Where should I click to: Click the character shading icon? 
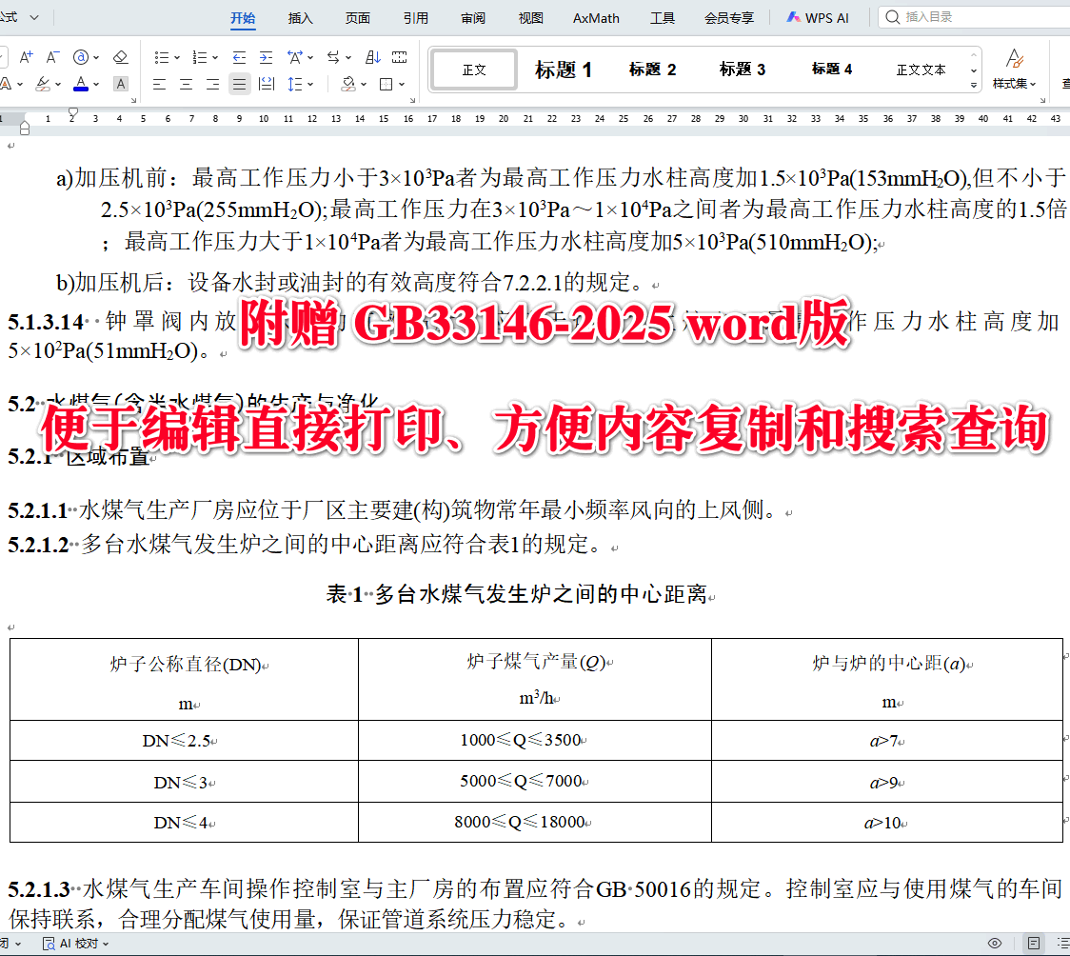[120, 84]
